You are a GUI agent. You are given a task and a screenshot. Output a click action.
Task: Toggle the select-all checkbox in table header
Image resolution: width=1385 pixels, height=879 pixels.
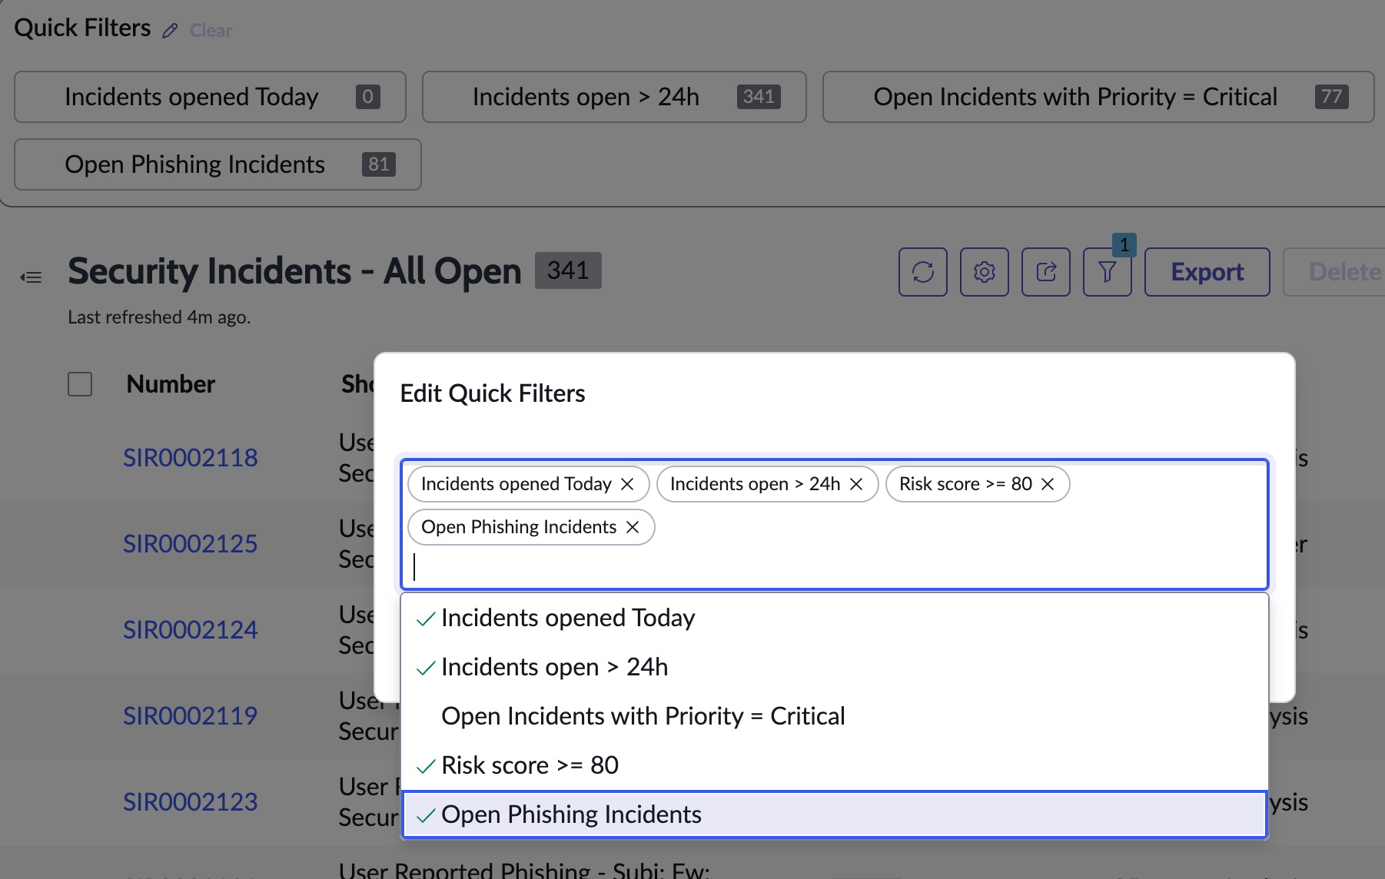(80, 384)
